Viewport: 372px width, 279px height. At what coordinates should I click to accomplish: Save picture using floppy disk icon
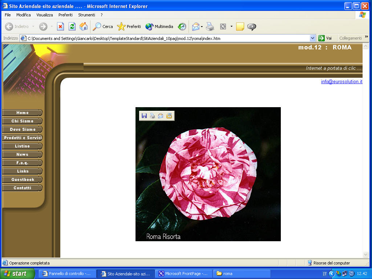click(144, 116)
